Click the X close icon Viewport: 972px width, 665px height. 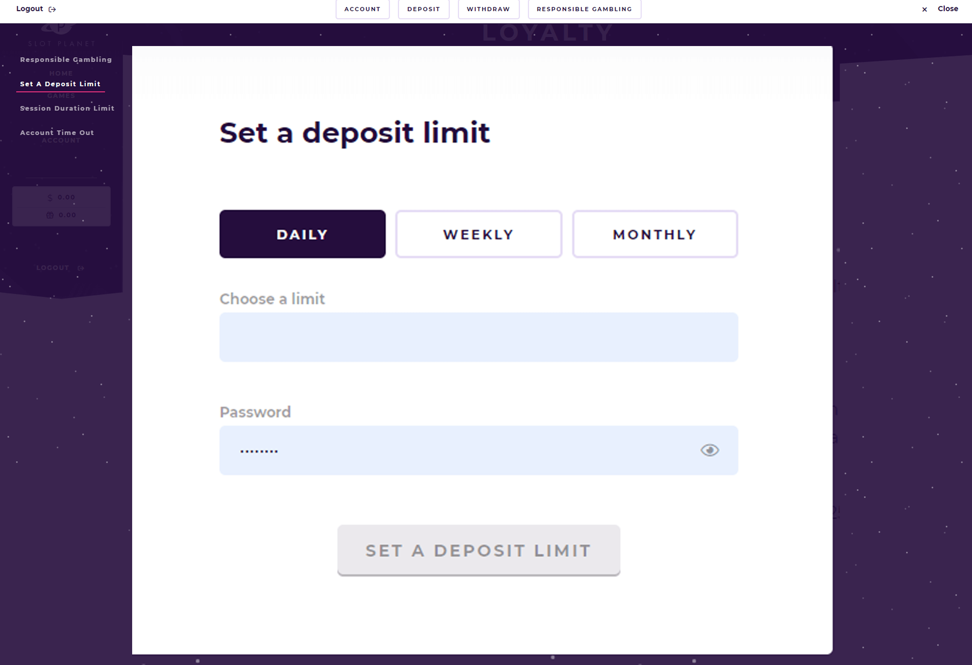coord(924,9)
